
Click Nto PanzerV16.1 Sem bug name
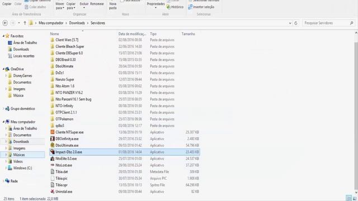pos(73,99)
